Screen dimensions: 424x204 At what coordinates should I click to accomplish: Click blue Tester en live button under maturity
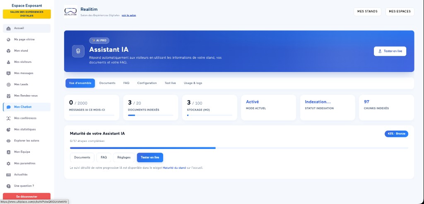pos(150,158)
